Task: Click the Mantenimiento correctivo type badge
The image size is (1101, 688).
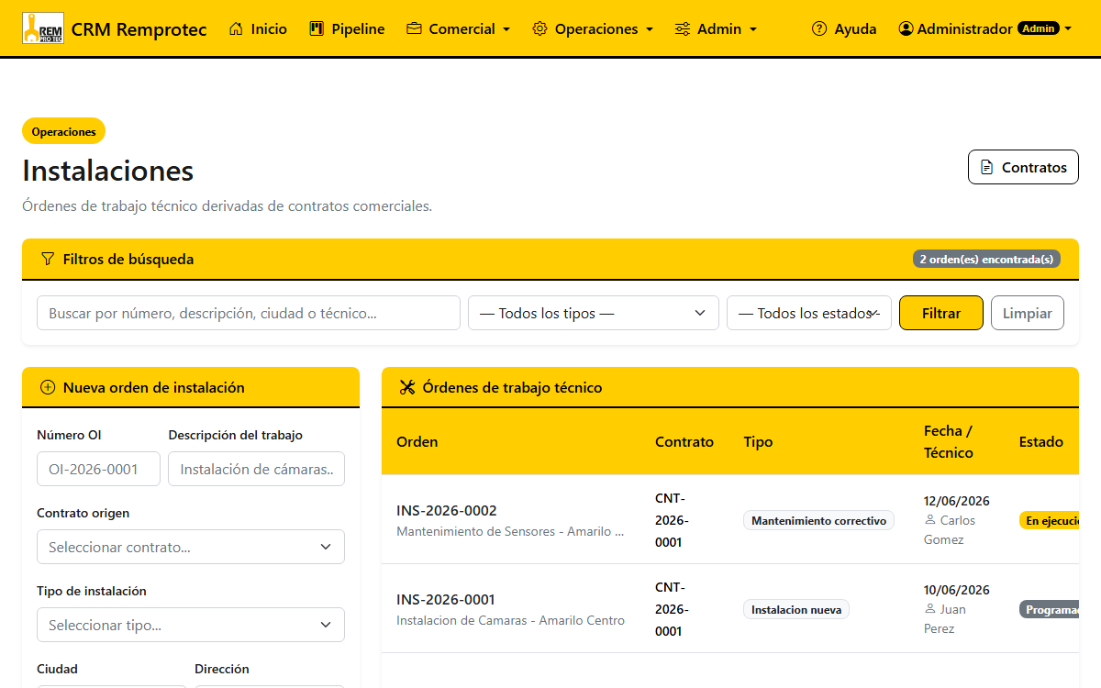Action: pyautogui.click(x=818, y=520)
